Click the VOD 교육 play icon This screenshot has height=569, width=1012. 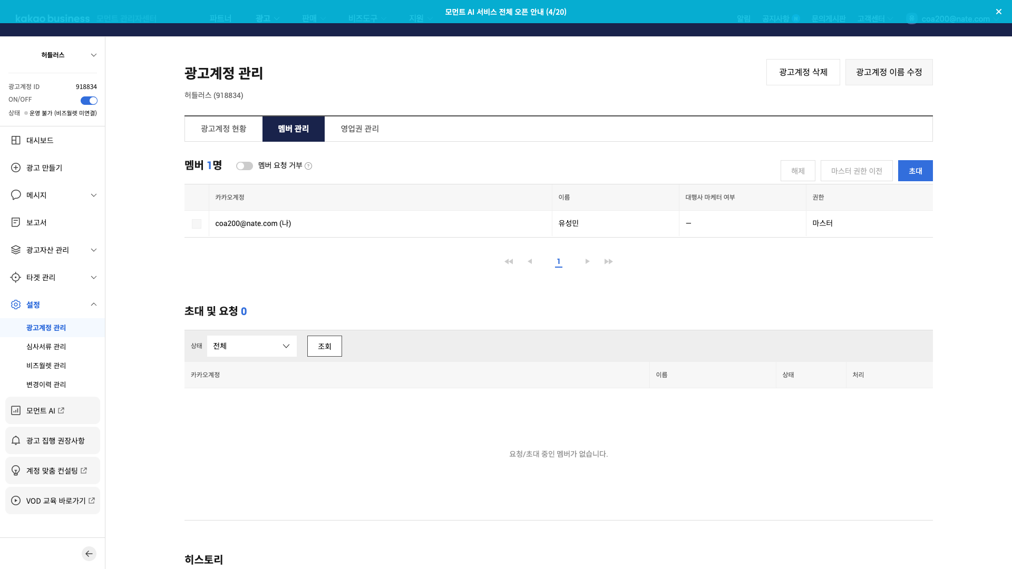tap(16, 501)
